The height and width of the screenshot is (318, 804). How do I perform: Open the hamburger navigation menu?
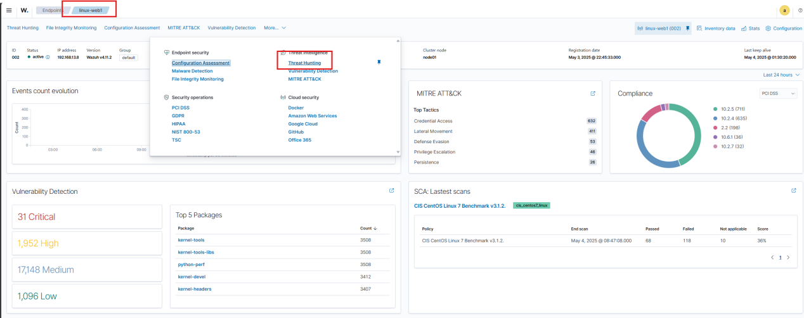click(9, 10)
